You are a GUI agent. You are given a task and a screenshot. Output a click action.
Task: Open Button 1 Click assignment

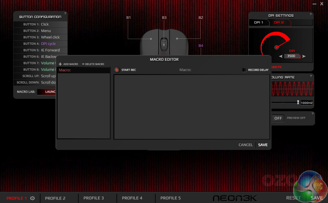(40, 24)
